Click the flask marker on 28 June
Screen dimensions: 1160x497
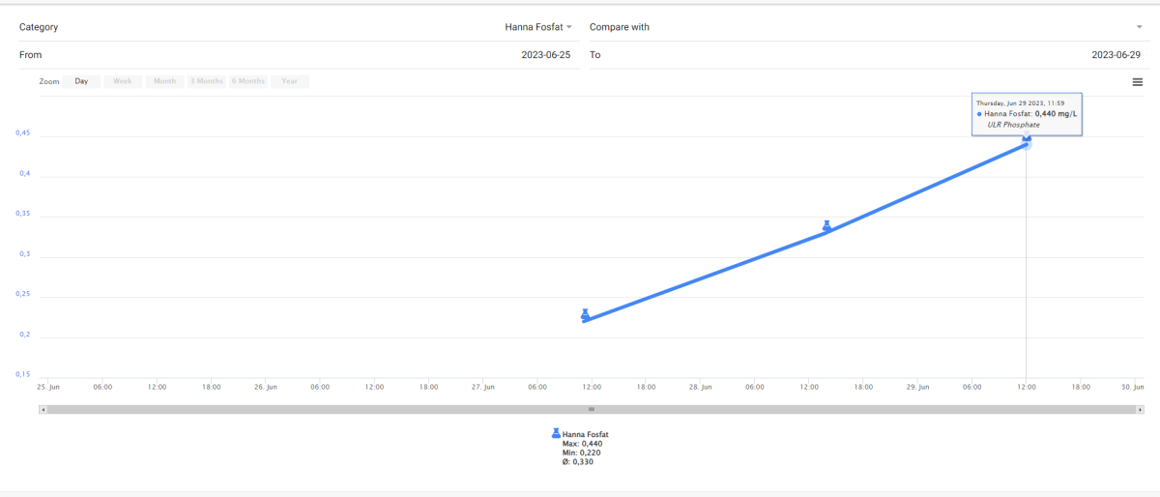click(x=826, y=226)
